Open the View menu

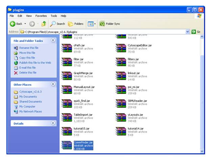point(29,16)
